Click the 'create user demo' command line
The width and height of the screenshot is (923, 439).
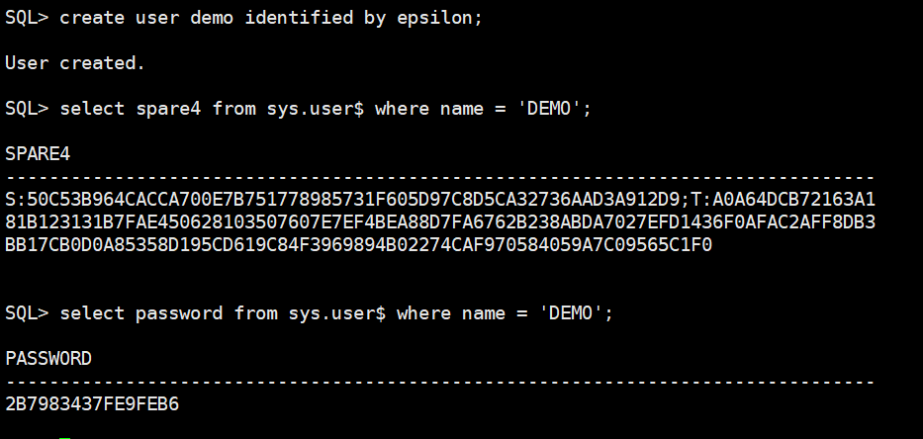pos(243,19)
